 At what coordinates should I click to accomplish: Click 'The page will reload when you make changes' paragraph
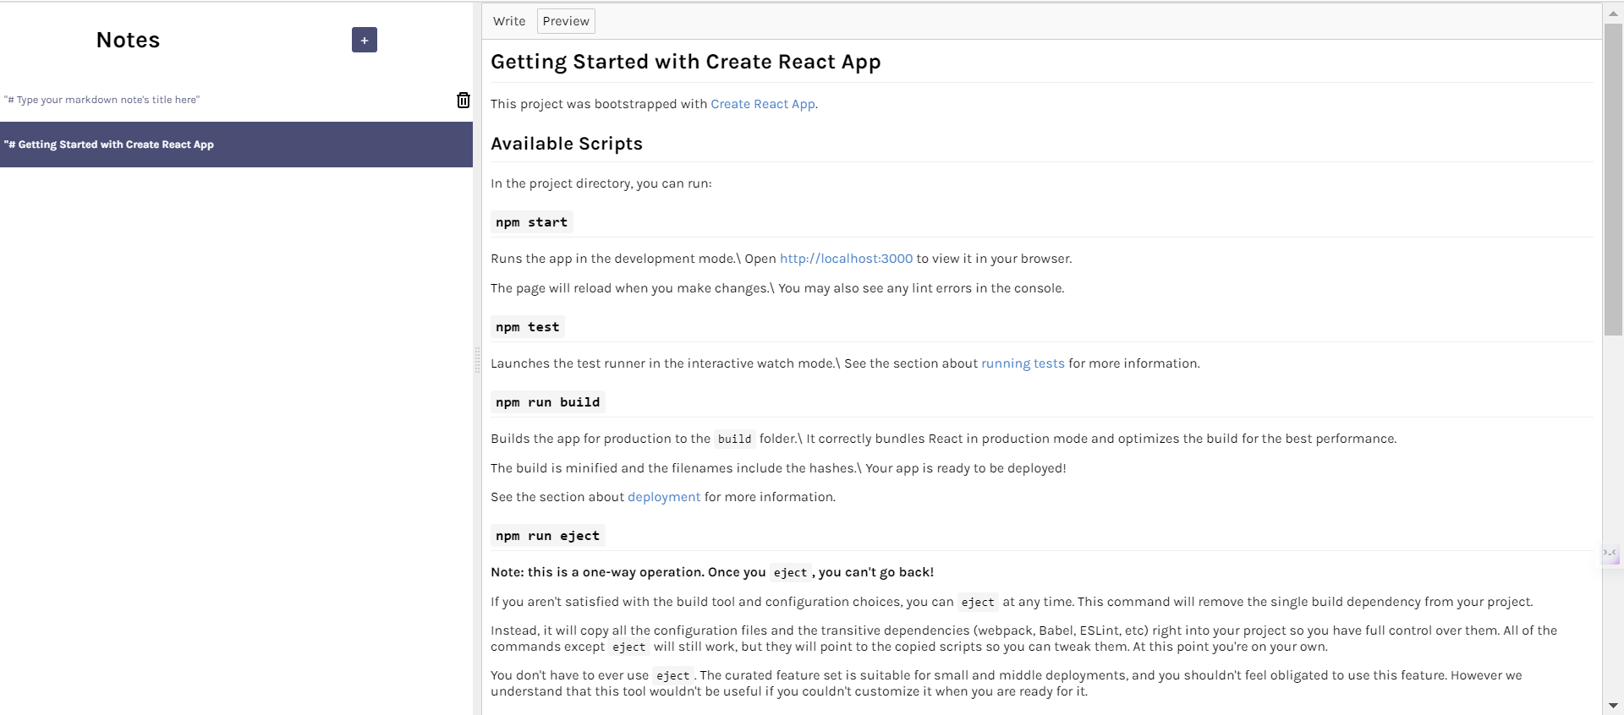pos(777,288)
